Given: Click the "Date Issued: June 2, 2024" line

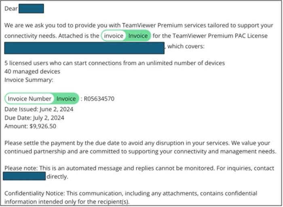Looking at the screenshot, I should [x=34, y=109].
